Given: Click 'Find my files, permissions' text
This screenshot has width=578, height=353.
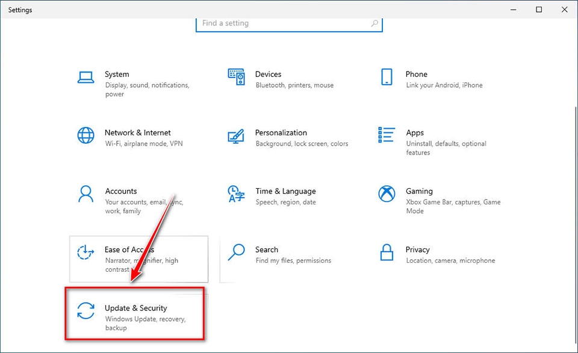Looking at the screenshot, I should (x=293, y=260).
